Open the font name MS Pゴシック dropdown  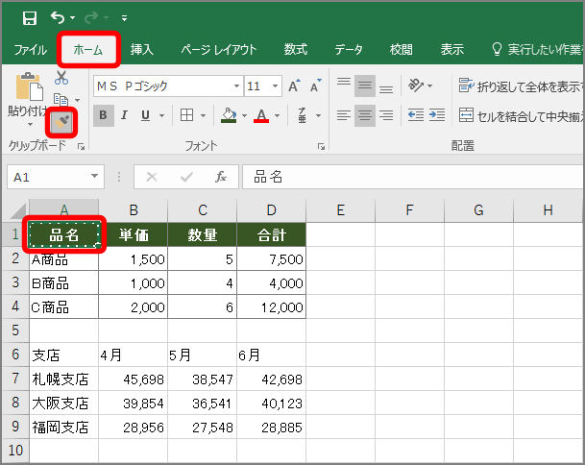236,86
